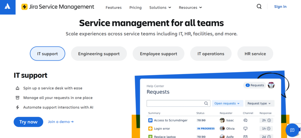The height and width of the screenshot is (138, 301).
Task: Click the Jira Service Management title text
Action: [62, 7]
